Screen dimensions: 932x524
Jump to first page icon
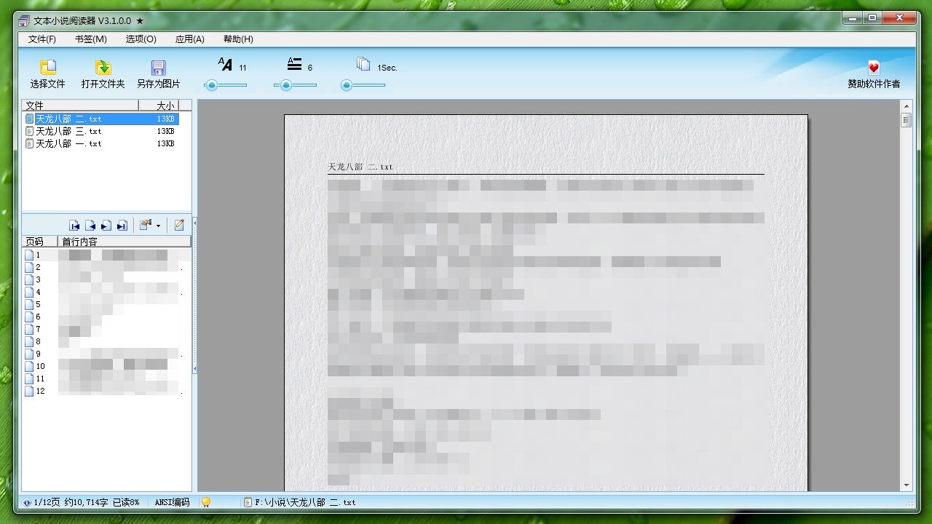(x=74, y=226)
